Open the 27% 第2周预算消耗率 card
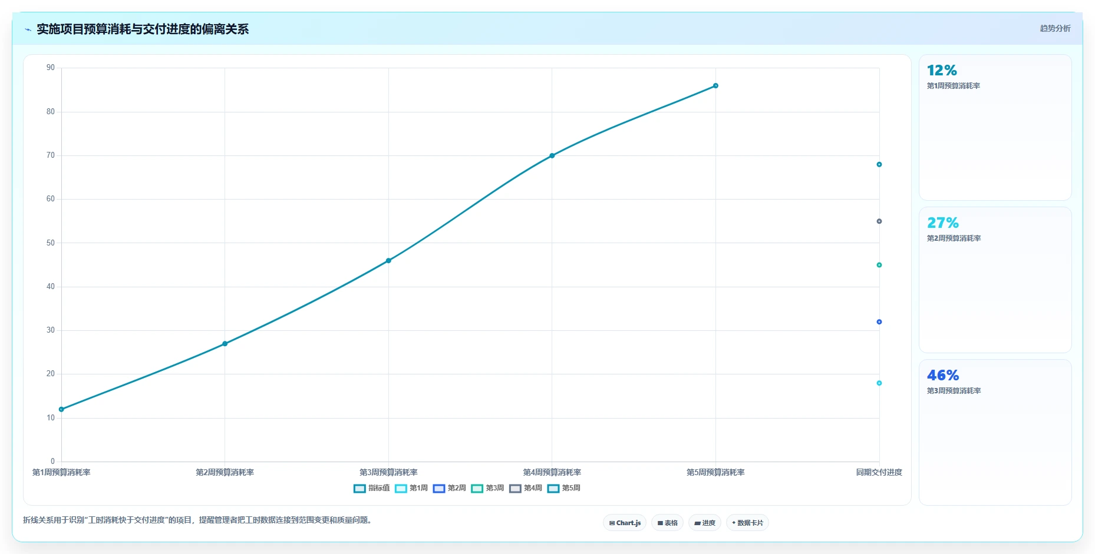1095x554 pixels. [995, 280]
